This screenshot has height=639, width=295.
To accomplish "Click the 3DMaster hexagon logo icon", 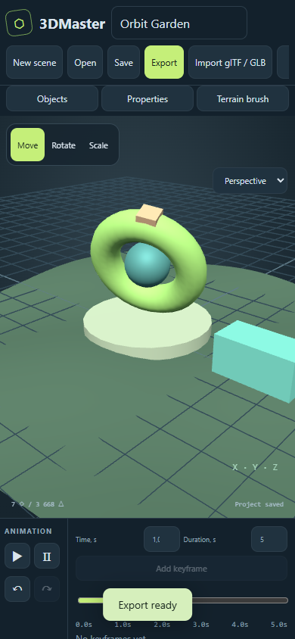I will pos(19,23).
